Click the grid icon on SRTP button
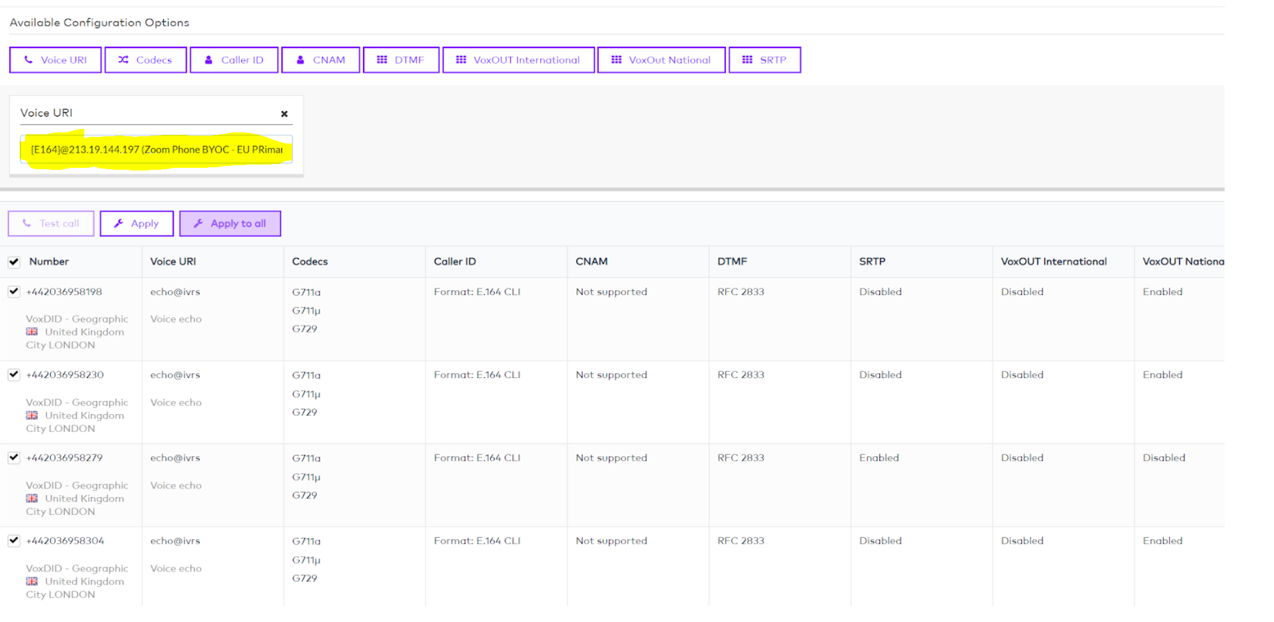The height and width of the screenshot is (622, 1274). 747,60
